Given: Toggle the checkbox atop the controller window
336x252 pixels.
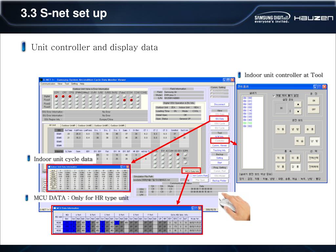Looking at the screenshot, I should (274, 95).
